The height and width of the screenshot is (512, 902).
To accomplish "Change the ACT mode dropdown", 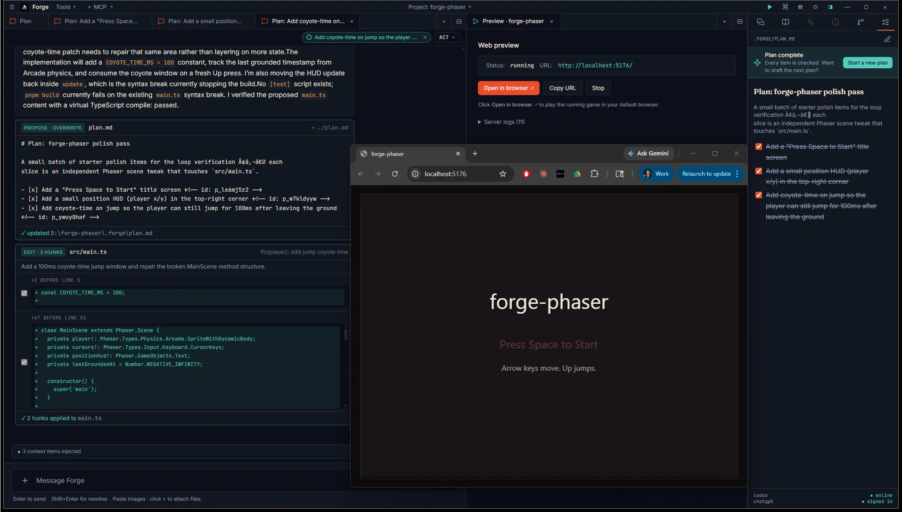I will [447, 37].
